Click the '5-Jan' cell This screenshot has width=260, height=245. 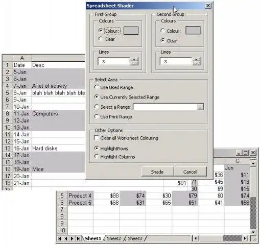pyautogui.click(x=22, y=72)
